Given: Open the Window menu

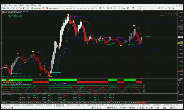Looking at the screenshot, I should (34, 5).
